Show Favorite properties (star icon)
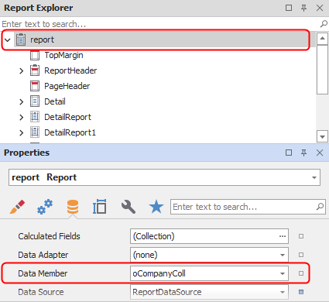329x302 pixels. coord(156,207)
